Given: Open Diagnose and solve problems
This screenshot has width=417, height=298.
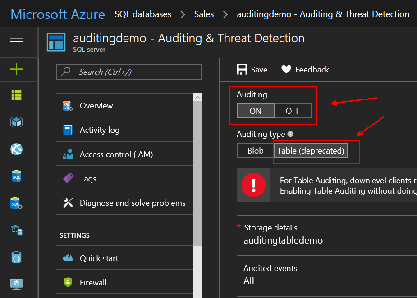Looking at the screenshot, I should (125, 203).
